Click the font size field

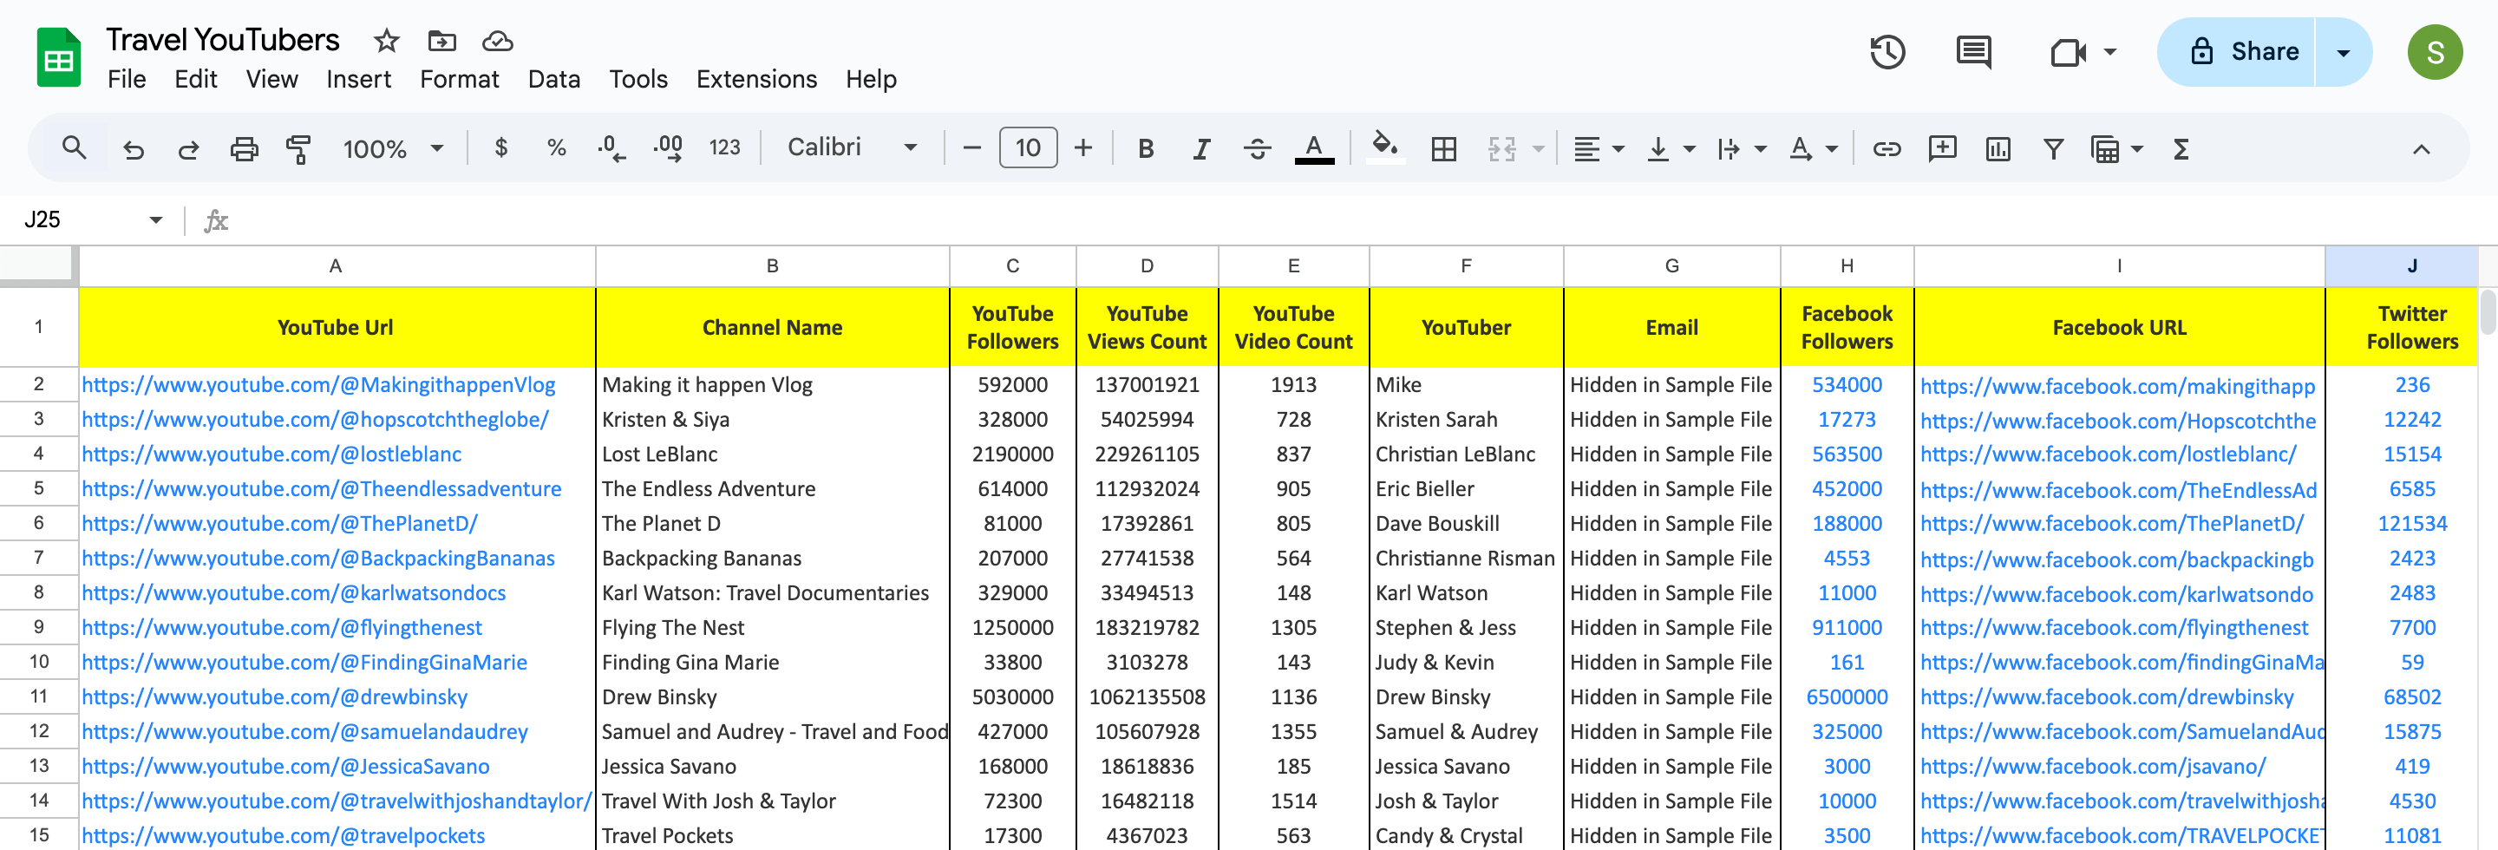tap(1028, 148)
